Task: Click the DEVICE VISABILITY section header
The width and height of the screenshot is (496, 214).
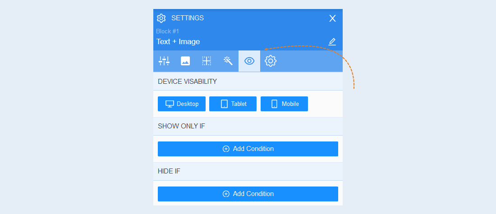Action: (x=248, y=82)
